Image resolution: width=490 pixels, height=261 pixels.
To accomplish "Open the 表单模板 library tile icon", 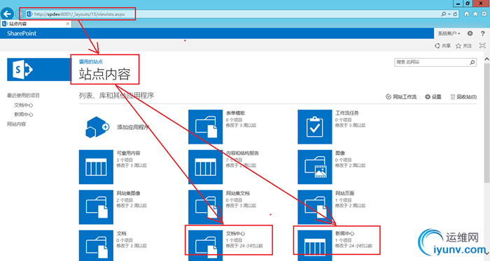I will [x=205, y=127].
